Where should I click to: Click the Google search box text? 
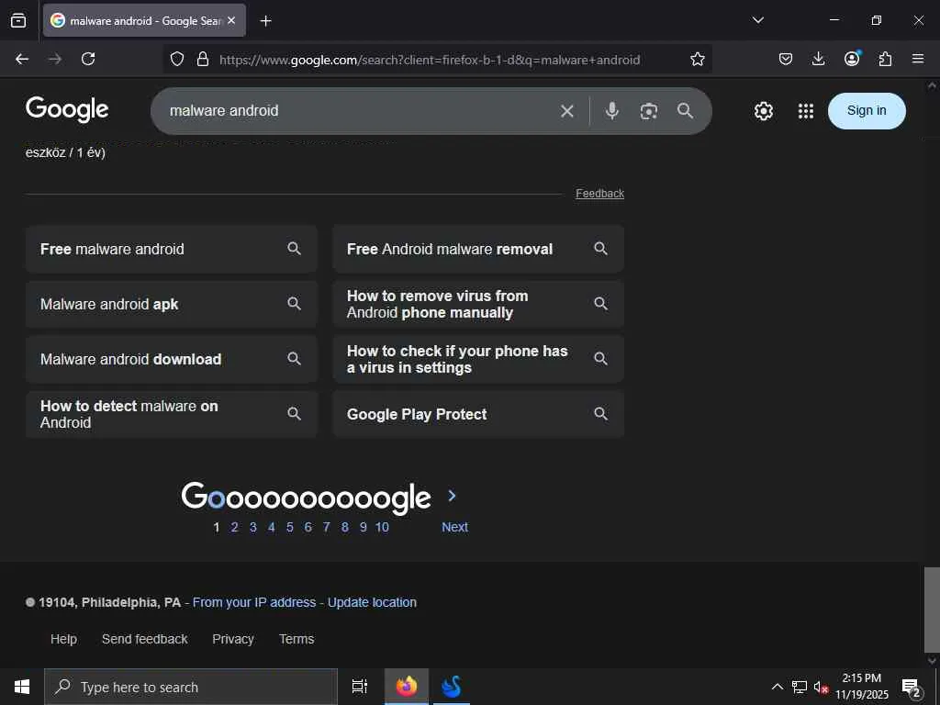(224, 110)
